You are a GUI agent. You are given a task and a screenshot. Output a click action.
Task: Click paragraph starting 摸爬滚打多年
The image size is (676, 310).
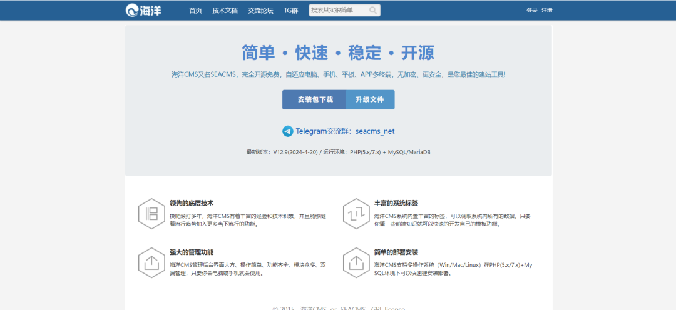[248, 220]
